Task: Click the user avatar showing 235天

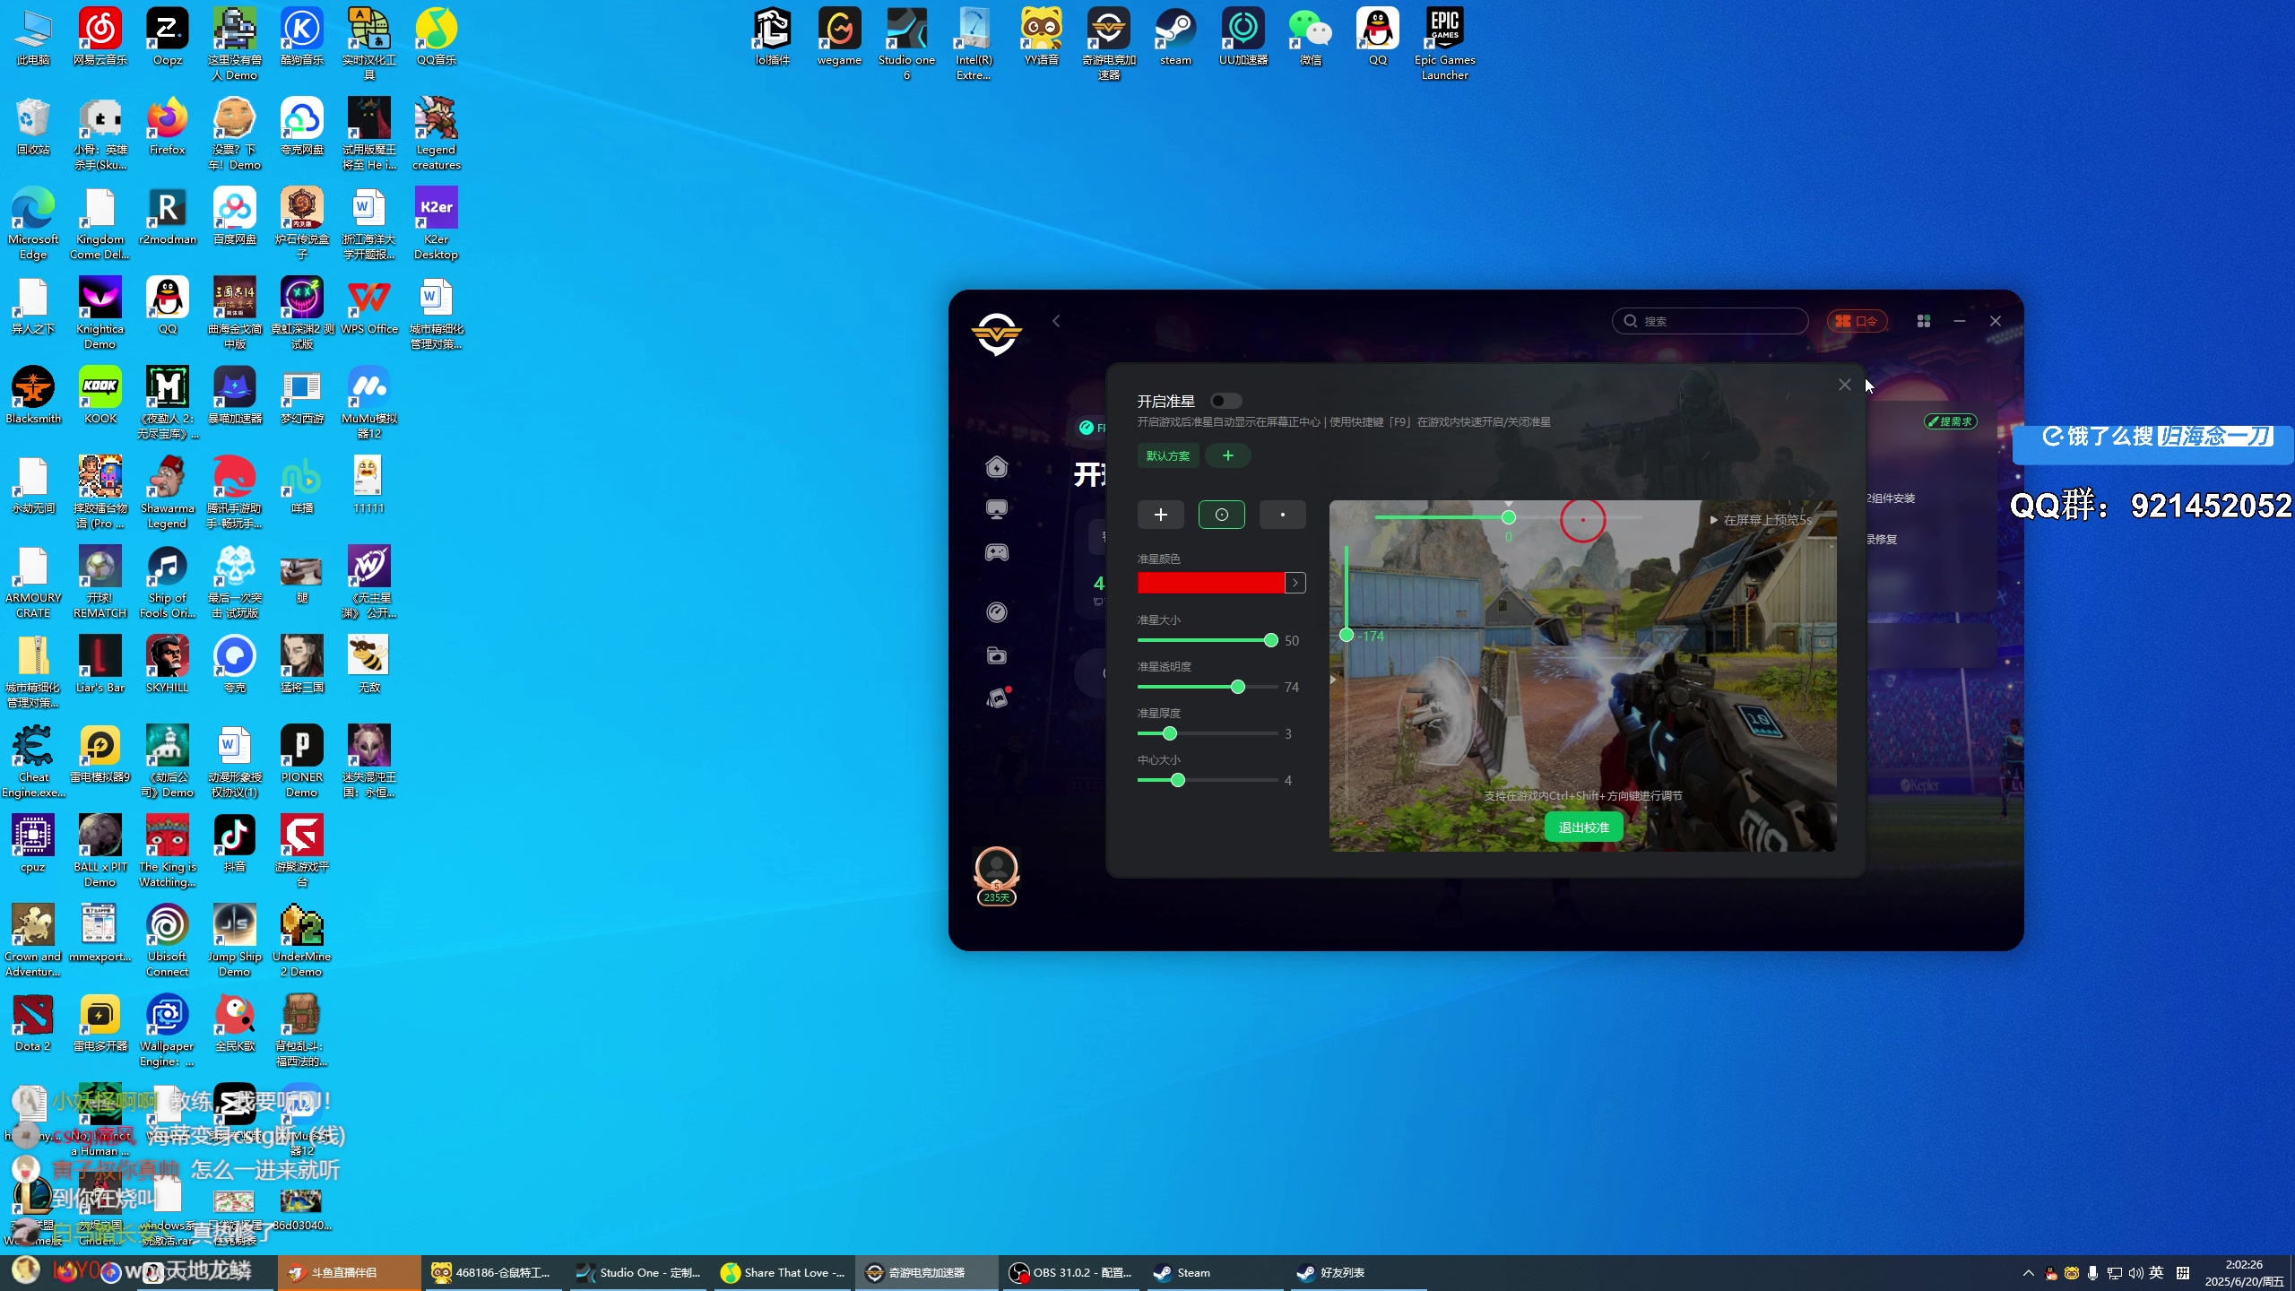Action: pos(996,875)
